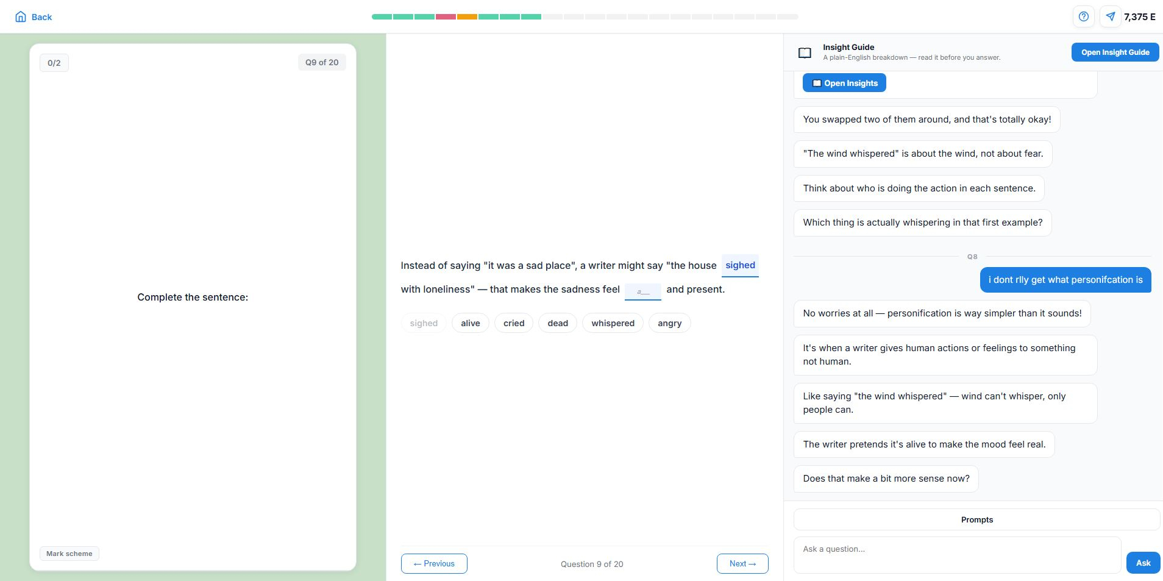Viewport: 1163px width, 581px height.
Task: Click the user message about personification
Action: [1065, 280]
